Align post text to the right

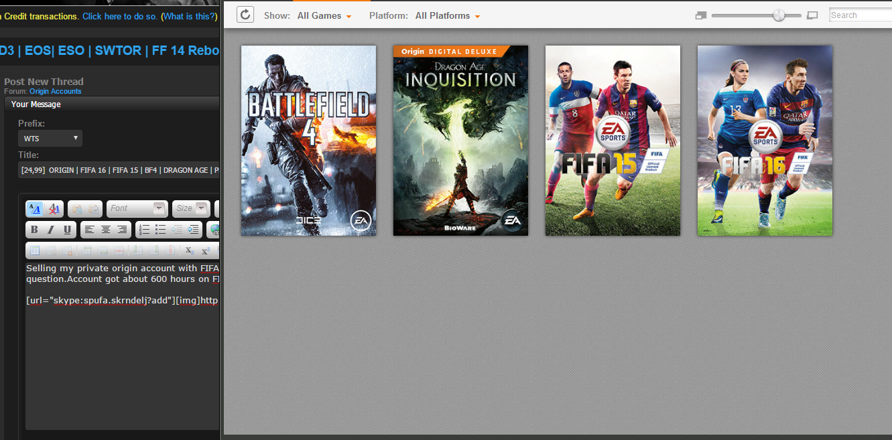click(x=122, y=230)
